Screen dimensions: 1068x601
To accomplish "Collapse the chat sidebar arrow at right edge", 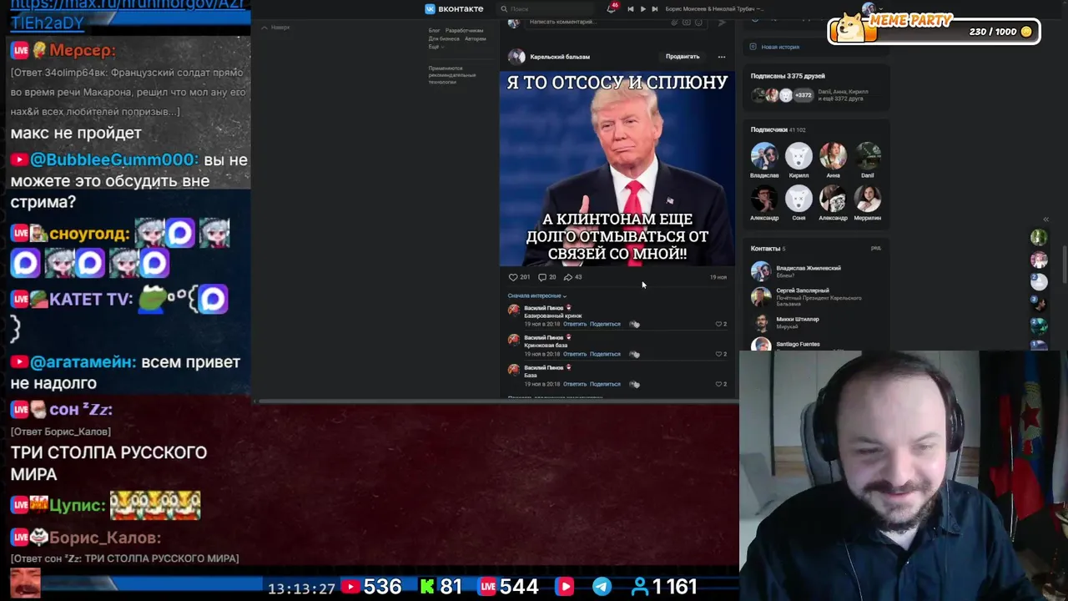I will click(x=1045, y=220).
